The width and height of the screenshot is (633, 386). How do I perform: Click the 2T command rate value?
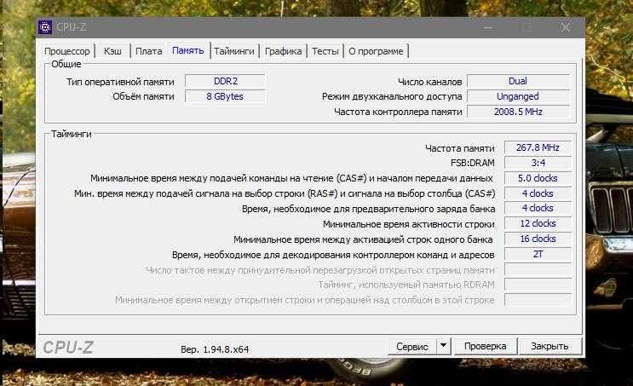[538, 254]
